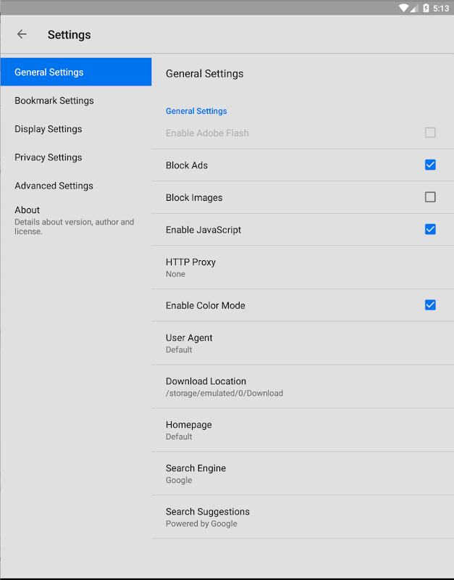Enable the Block Images checkbox
Viewport: 454px width, 580px height.
(430, 197)
